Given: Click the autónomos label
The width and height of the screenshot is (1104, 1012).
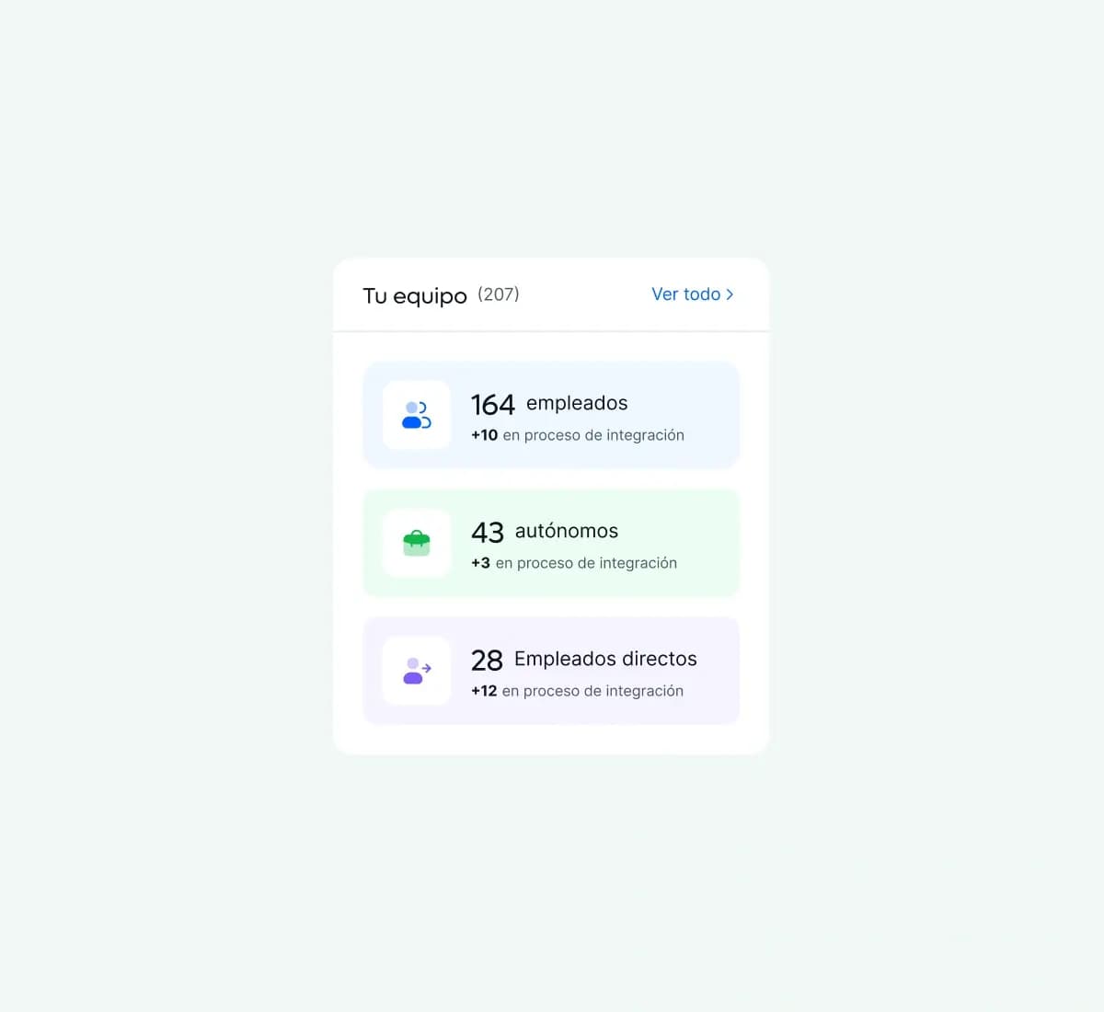Looking at the screenshot, I should [x=567, y=531].
